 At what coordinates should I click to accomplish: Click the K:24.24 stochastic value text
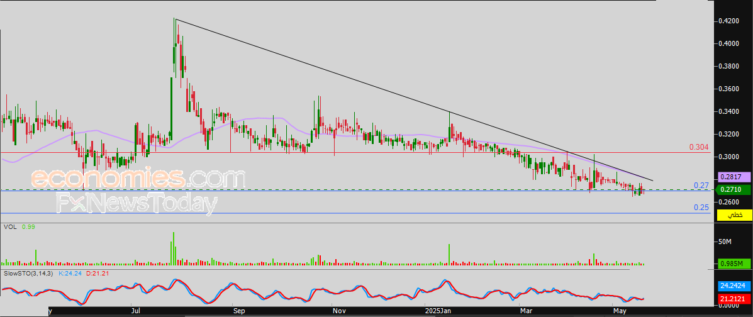[x=70, y=274]
